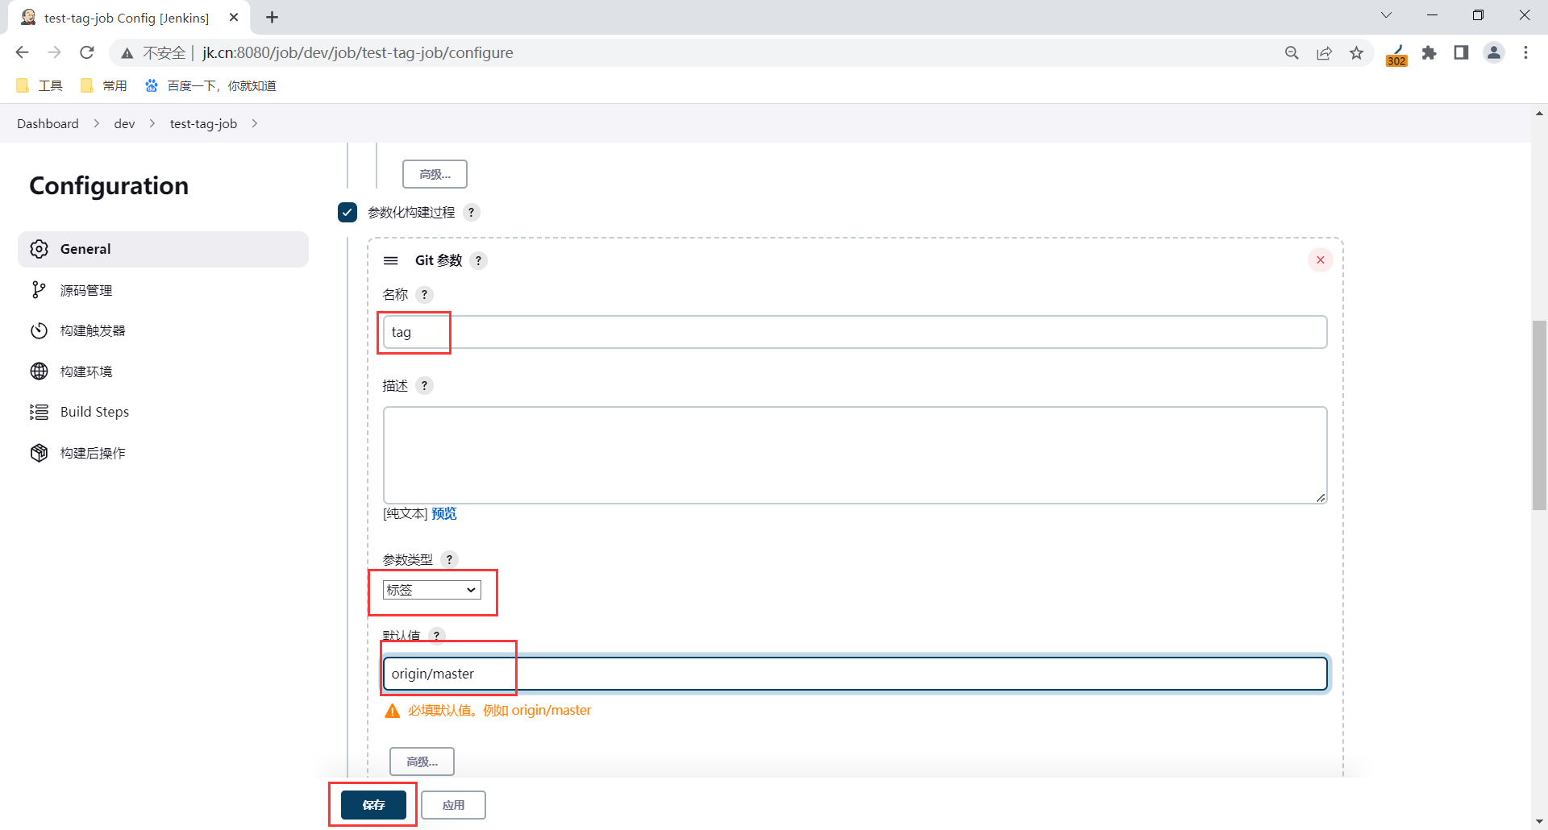Open the browser zoom magnifier icon

1292,52
